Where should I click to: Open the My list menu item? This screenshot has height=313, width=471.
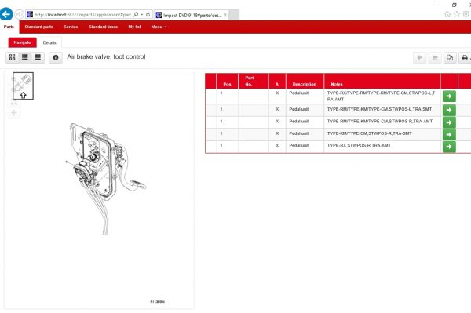pos(134,27)
